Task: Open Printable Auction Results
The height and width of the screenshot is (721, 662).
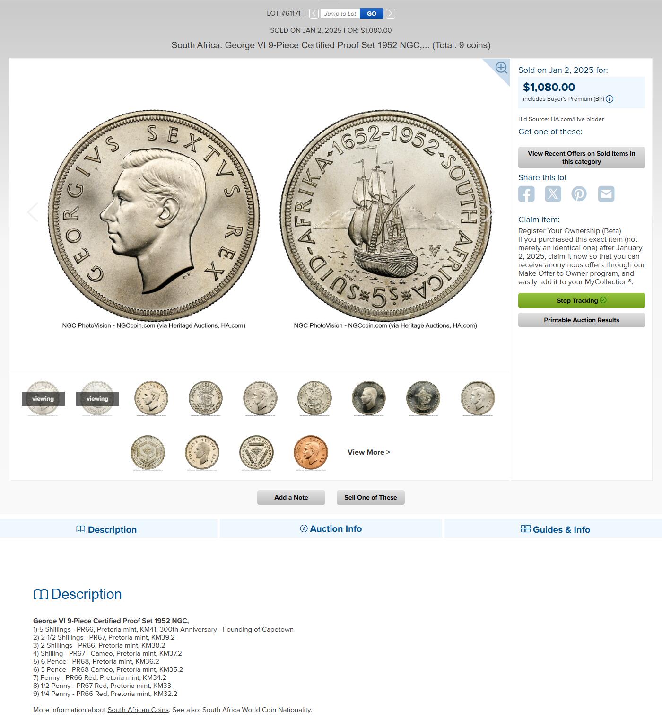Action: click(x=582, y=320)
